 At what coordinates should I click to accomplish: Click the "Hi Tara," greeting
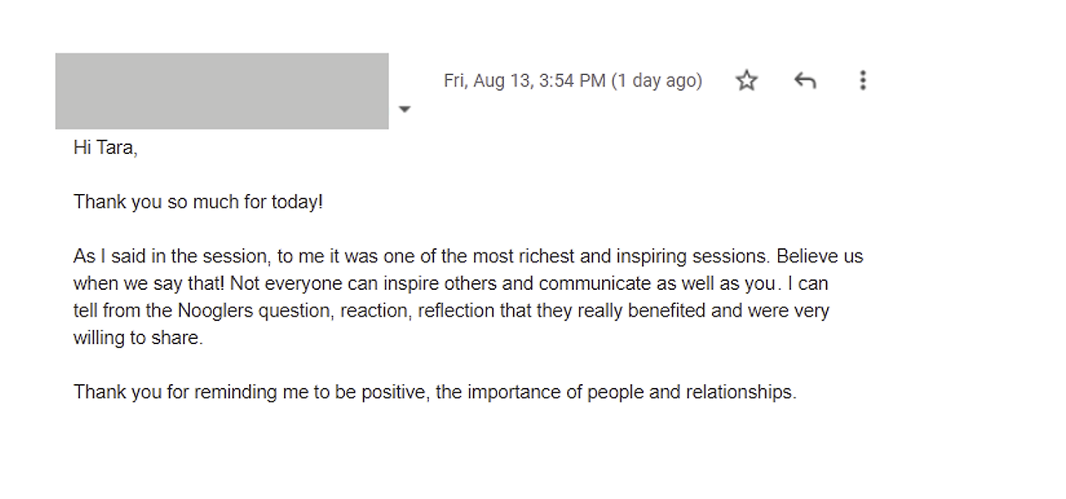click(x=106, y=148)
